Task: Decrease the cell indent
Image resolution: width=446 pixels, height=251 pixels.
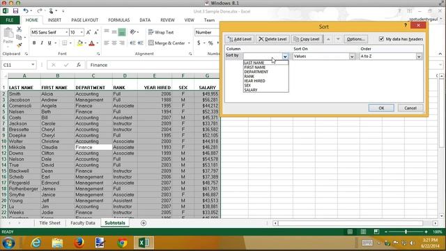Action: 132,43
